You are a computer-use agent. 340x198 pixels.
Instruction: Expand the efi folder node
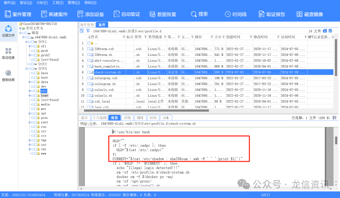tap(30, 46)
